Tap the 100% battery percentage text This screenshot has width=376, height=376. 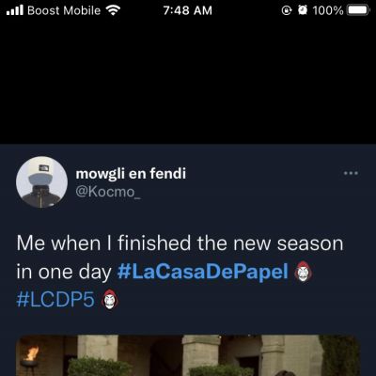pyautogui.click(x=328, y=10)
